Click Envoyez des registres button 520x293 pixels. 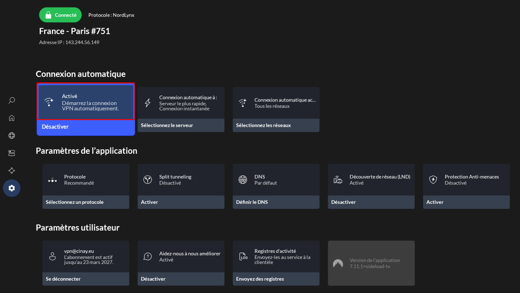[x=276, y=279]
